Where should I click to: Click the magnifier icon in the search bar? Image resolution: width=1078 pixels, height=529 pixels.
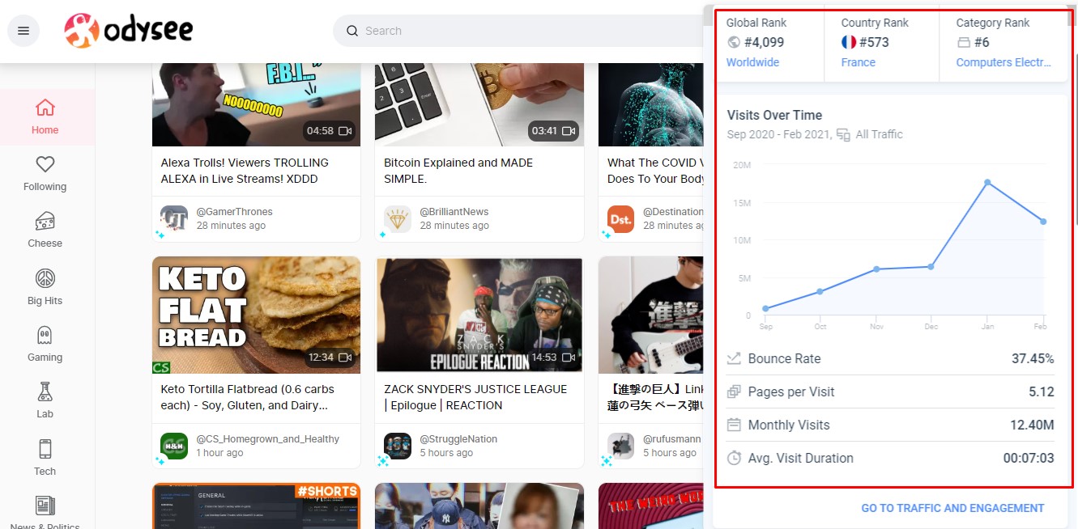click(x=352, y=31)
